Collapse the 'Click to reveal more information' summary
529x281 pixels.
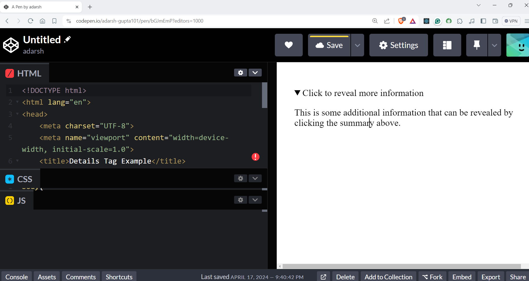359,93
